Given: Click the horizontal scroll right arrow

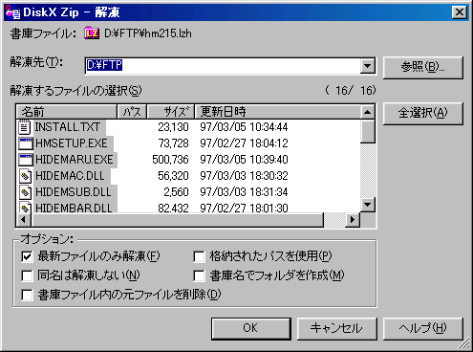Looking at the screenshot, I should (353, 220).
